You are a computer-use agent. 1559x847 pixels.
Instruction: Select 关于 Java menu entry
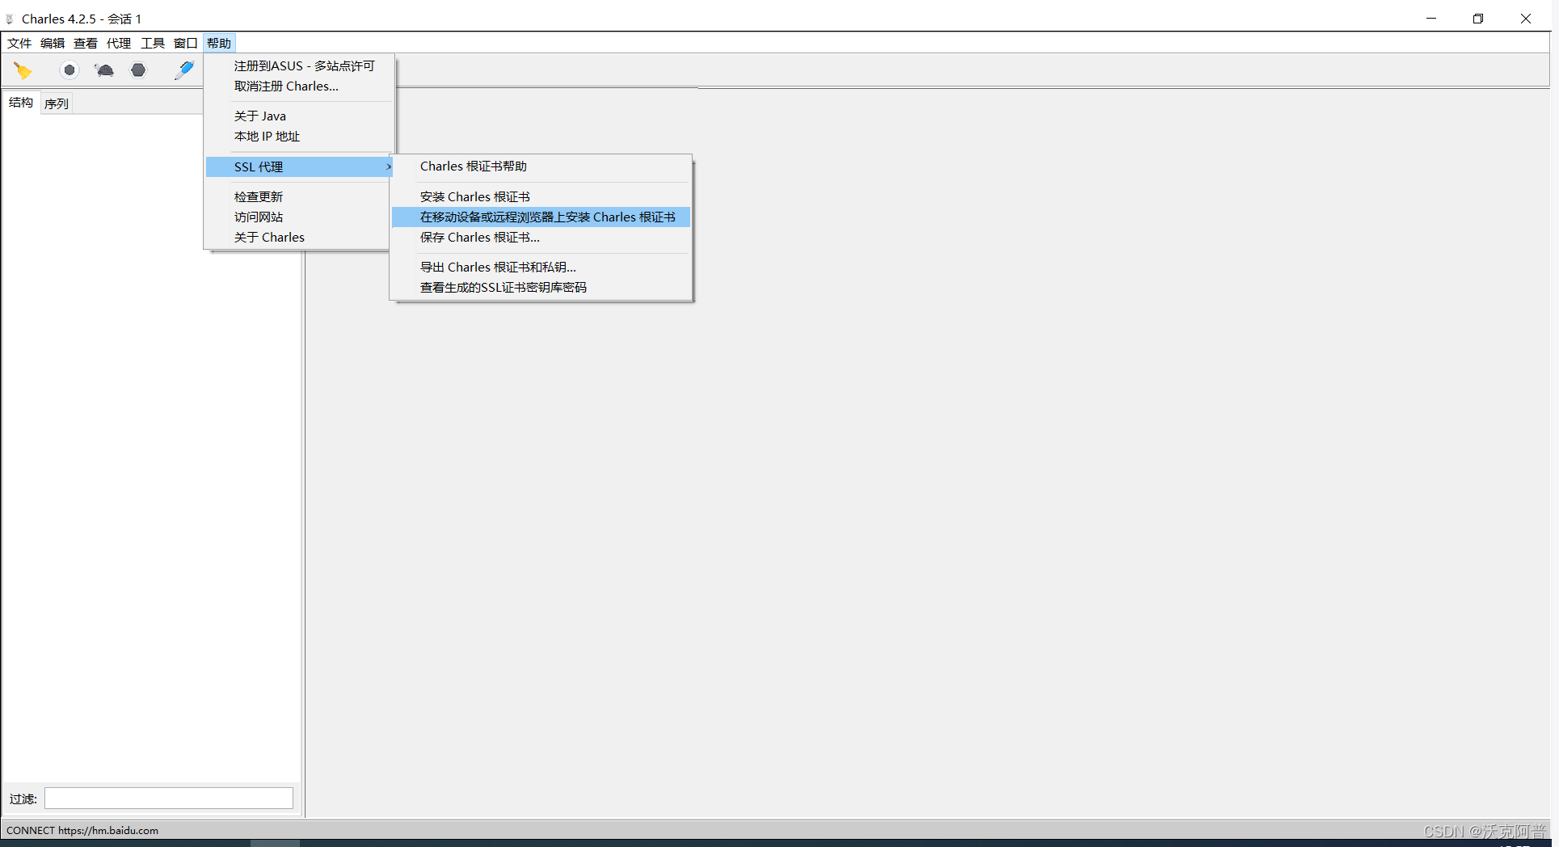[299, 116]
